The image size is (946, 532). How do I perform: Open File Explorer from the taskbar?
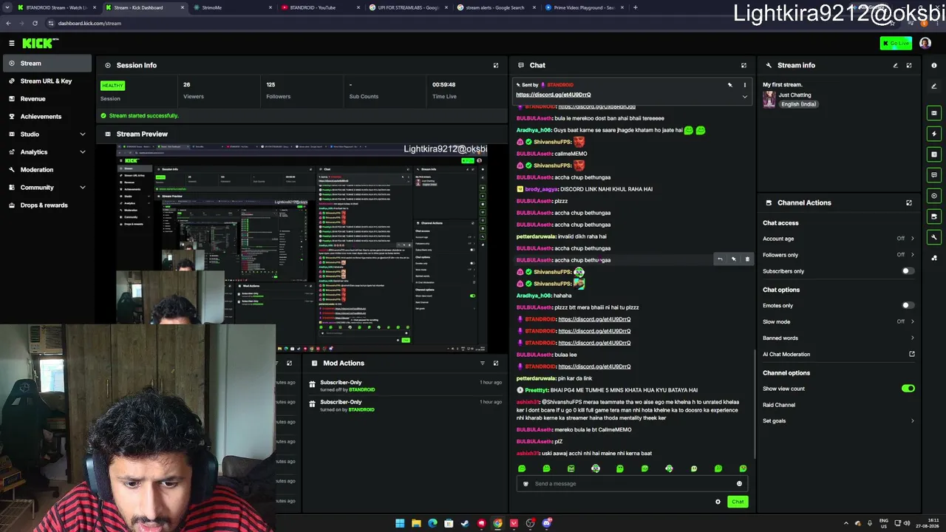coord(416,523)
